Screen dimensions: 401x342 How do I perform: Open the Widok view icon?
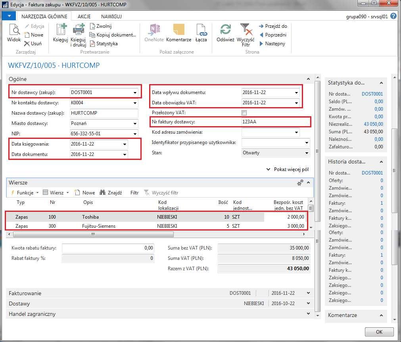pos(15,30)
